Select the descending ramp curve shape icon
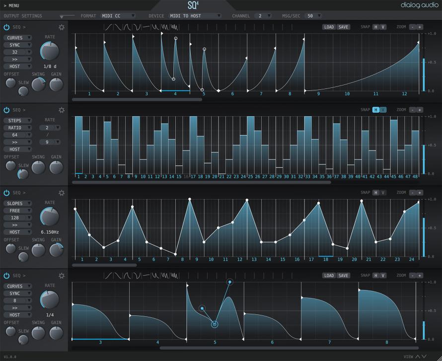The height and width of the screenshot is (361, 442). [119, 27]
